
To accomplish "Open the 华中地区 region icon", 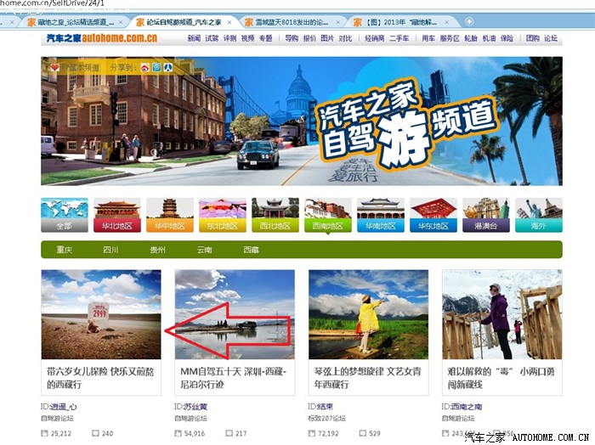I will [169, 215].
